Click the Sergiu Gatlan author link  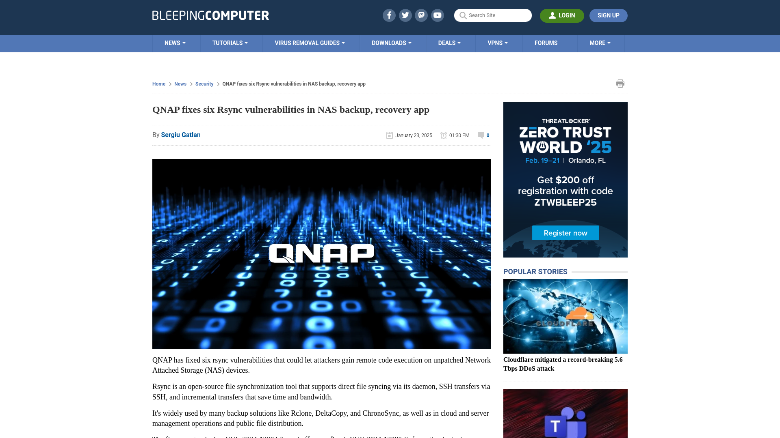click(180, 135)
